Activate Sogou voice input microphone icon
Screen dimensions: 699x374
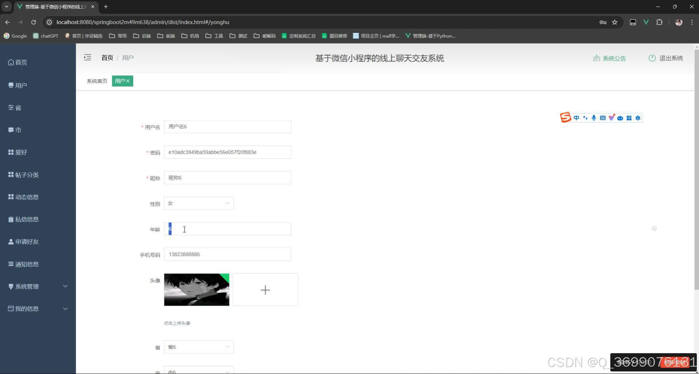point(594,118)
